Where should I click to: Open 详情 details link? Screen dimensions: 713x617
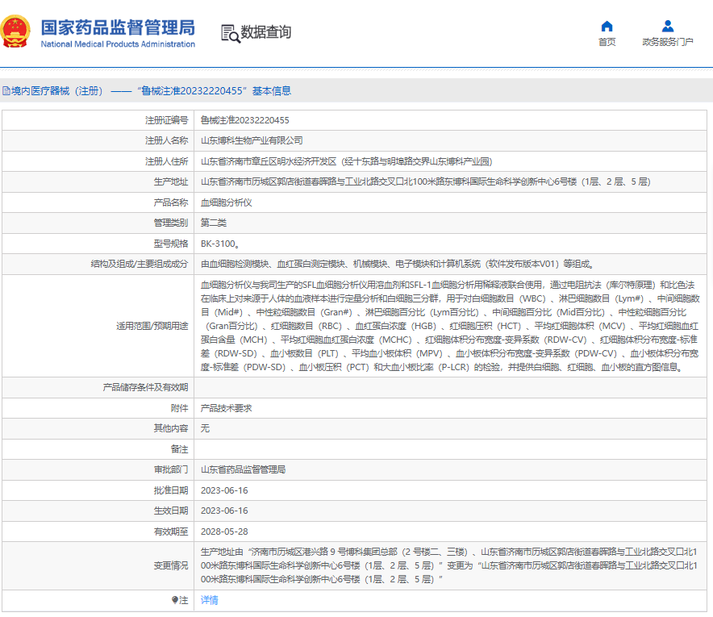[x=209, y=600]
